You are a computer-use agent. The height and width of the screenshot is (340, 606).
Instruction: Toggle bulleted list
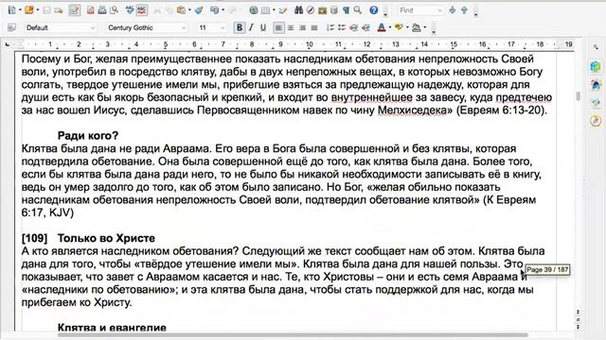(x=342, y=27)
